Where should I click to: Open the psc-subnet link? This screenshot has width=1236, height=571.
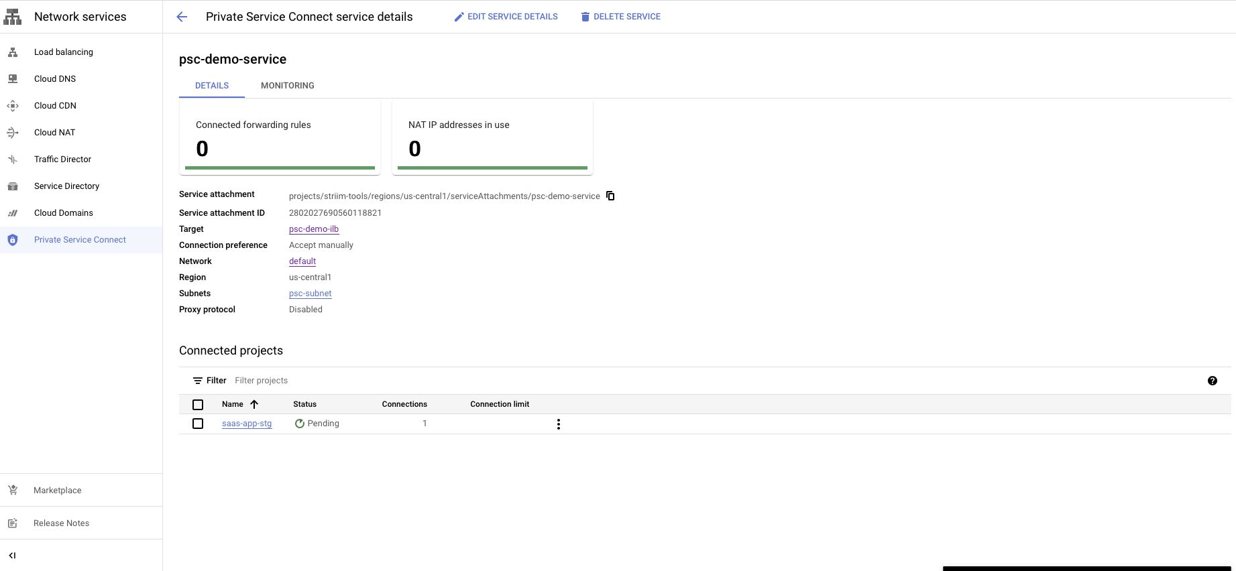tap(310, 294)
